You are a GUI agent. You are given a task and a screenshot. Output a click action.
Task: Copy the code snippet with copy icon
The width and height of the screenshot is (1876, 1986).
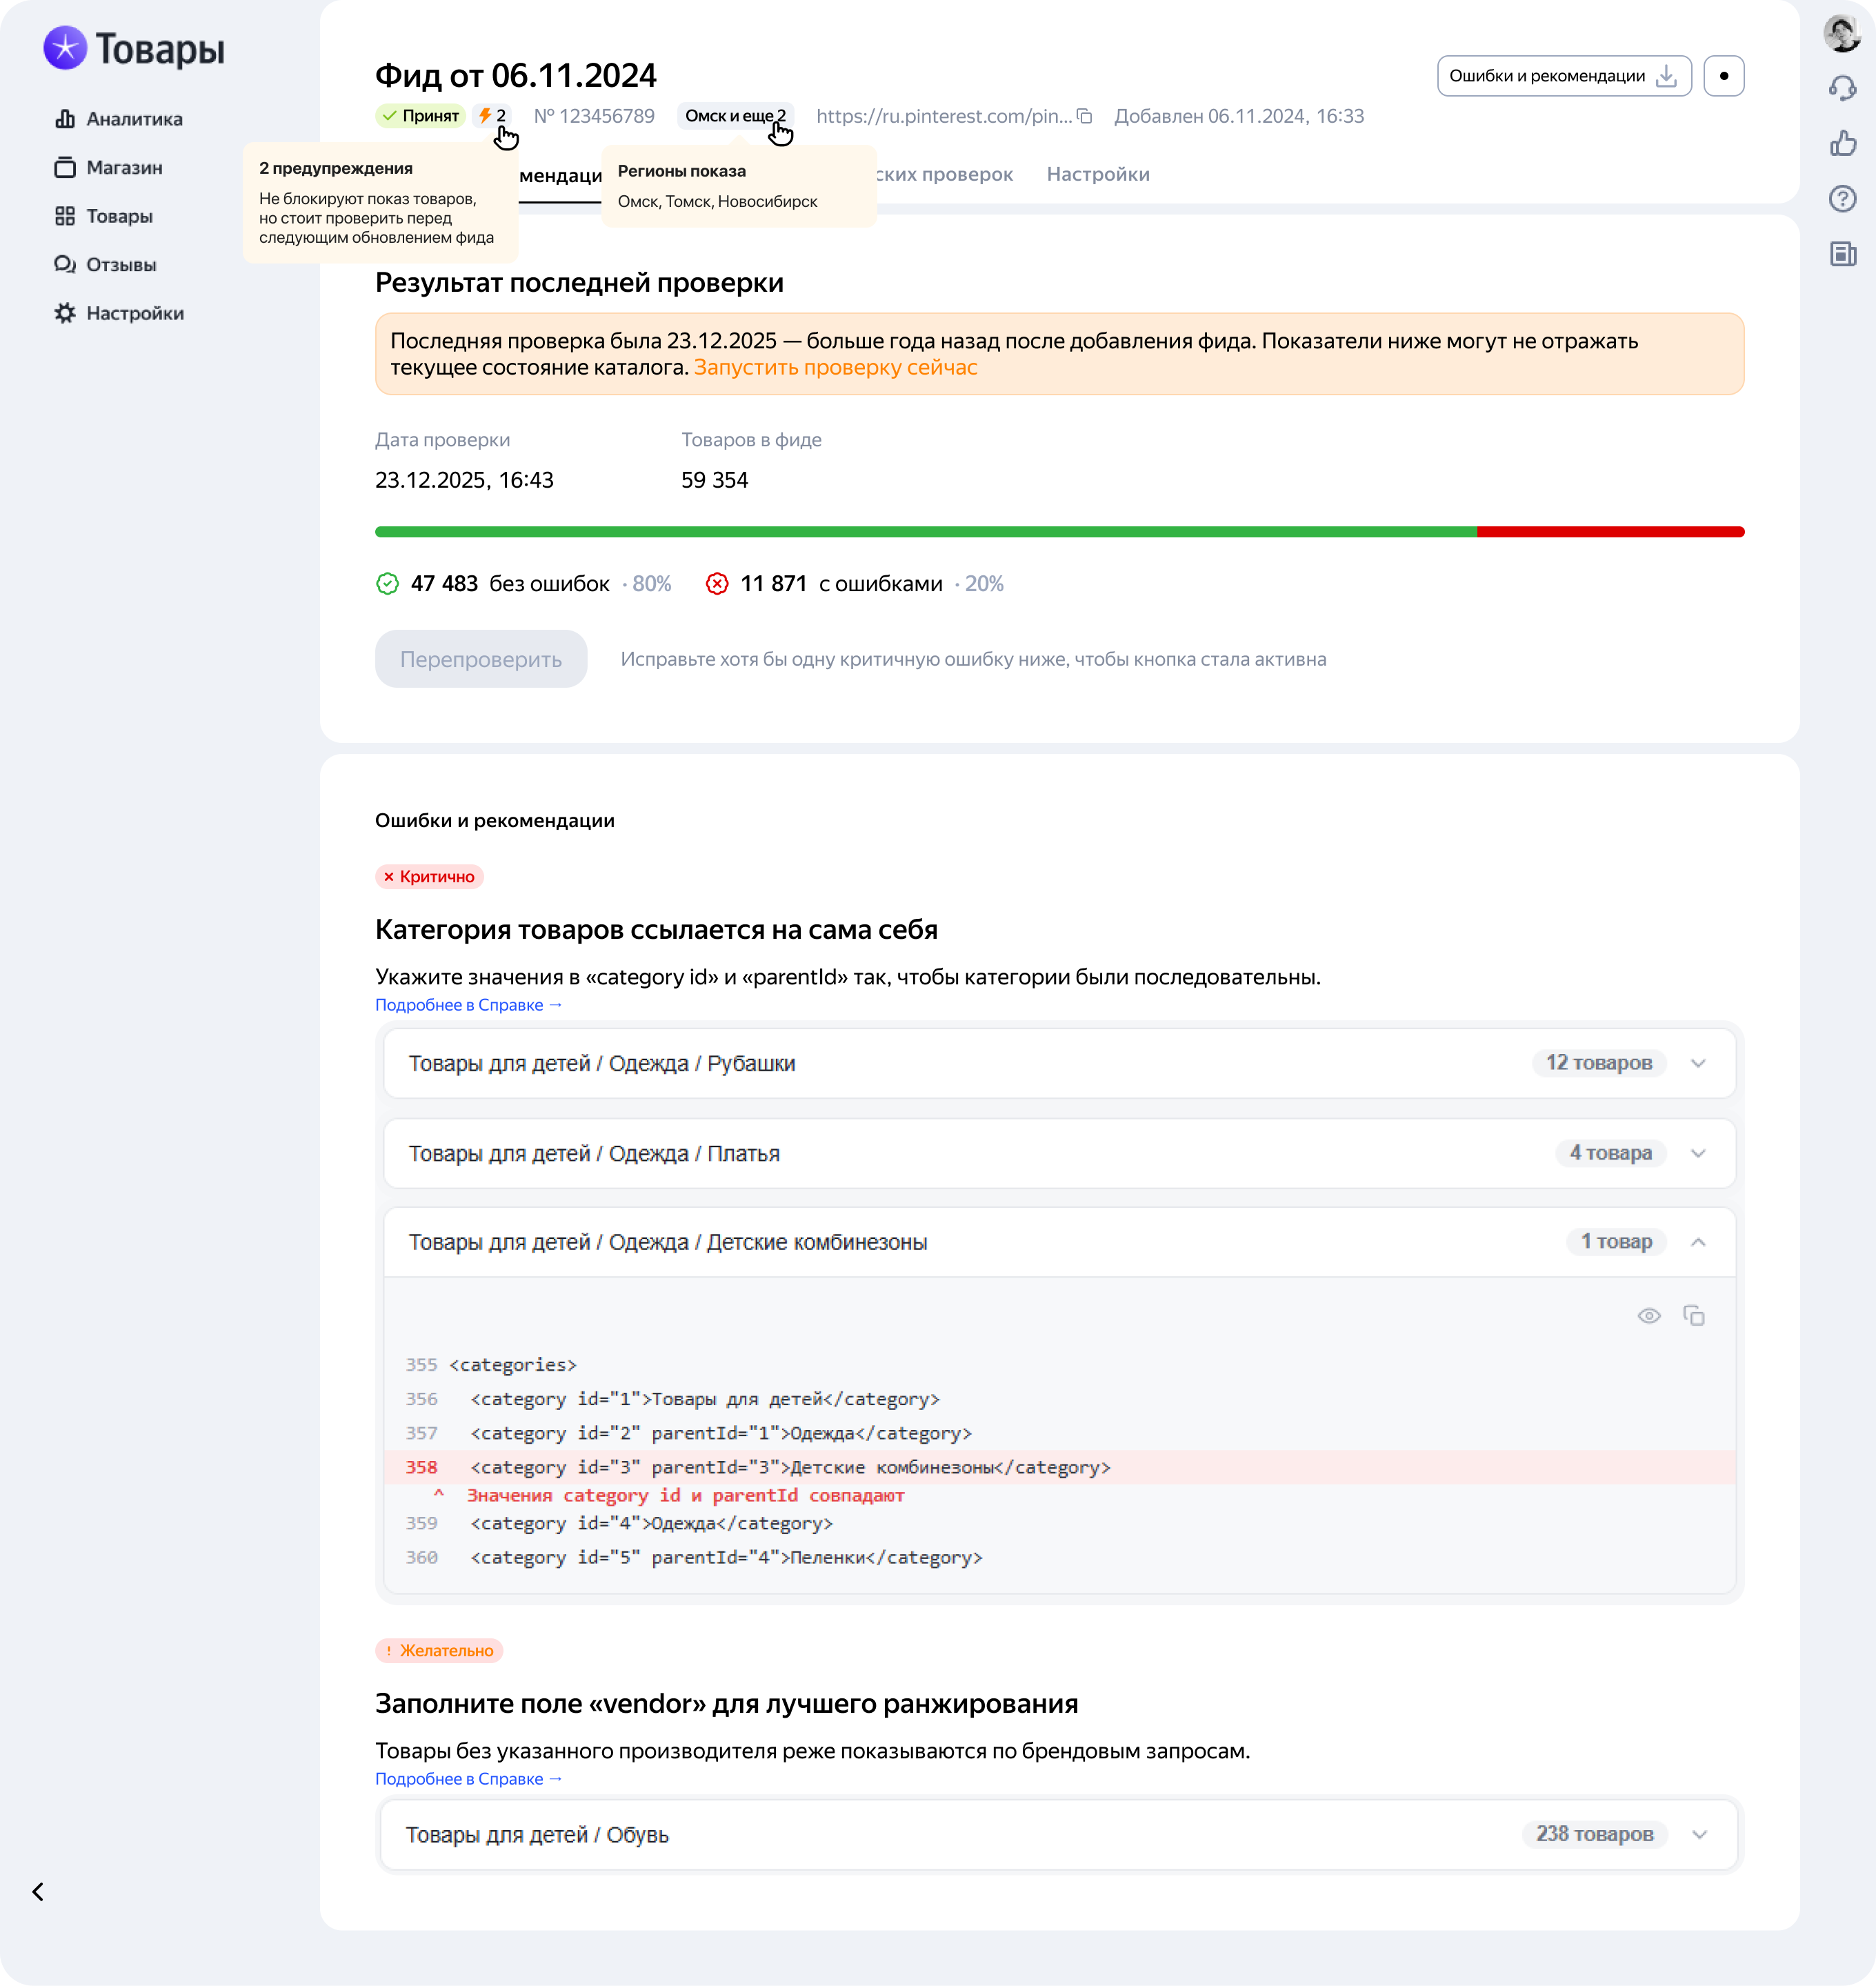coord(1694,1316)
